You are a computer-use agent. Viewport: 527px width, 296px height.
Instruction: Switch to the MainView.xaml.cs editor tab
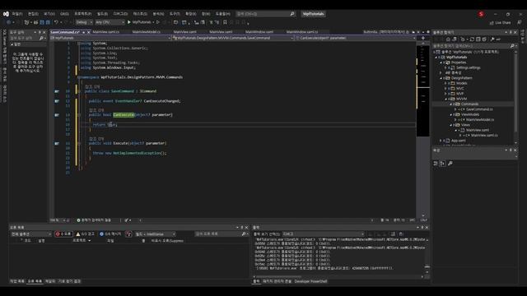point(105,32)
